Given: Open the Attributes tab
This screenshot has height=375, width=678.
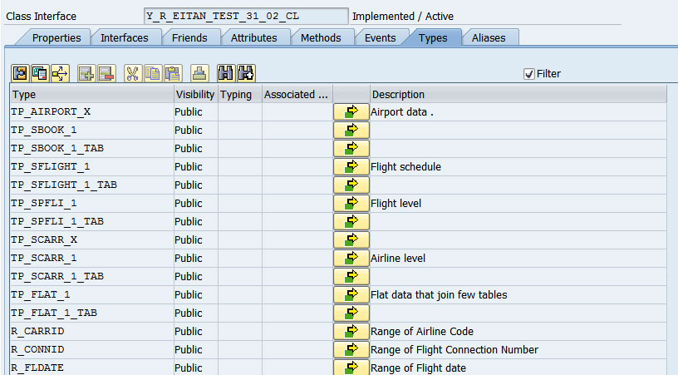Looking at the screenshot, I should click(253, 37).
